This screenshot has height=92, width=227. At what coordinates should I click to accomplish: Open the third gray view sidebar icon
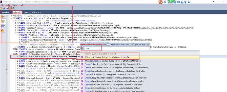tap(3, 26)
